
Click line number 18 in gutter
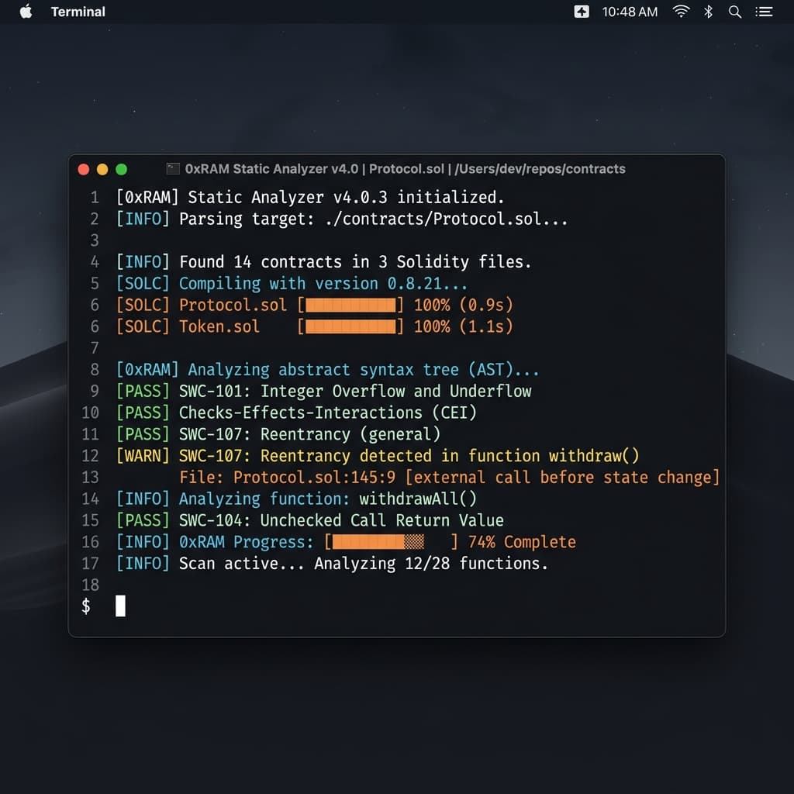[x=91, y=585]
